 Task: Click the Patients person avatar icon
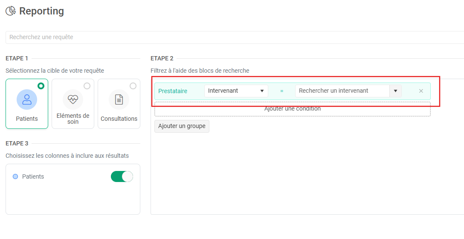click(x=27, y=100)
